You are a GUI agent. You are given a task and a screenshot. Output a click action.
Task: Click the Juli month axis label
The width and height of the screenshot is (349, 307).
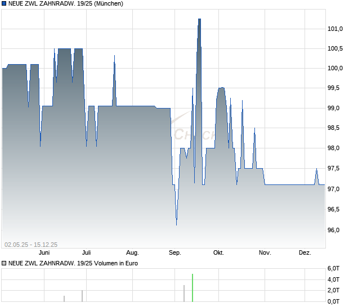[86, 253]
